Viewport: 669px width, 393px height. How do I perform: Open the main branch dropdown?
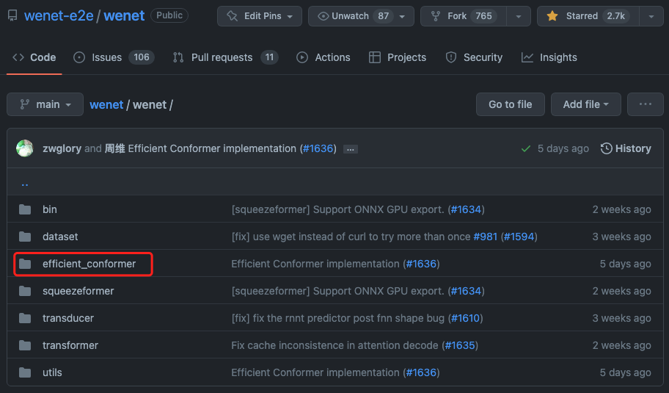coord(45,104)
